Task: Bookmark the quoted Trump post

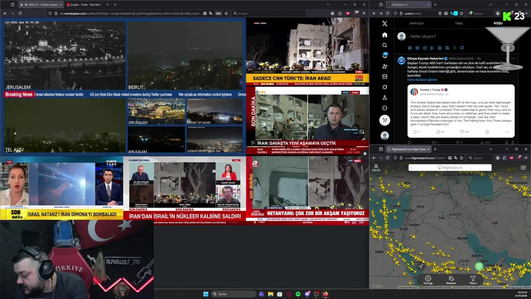Action: click(x=487, y=132)
